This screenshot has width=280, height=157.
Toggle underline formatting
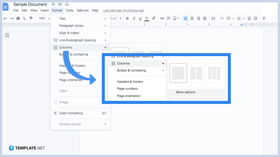[x=140, y=18]
